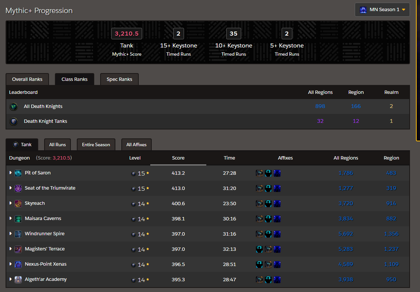Switch to Class Ranks tab
420x292 pixels.
coord(75,79)
